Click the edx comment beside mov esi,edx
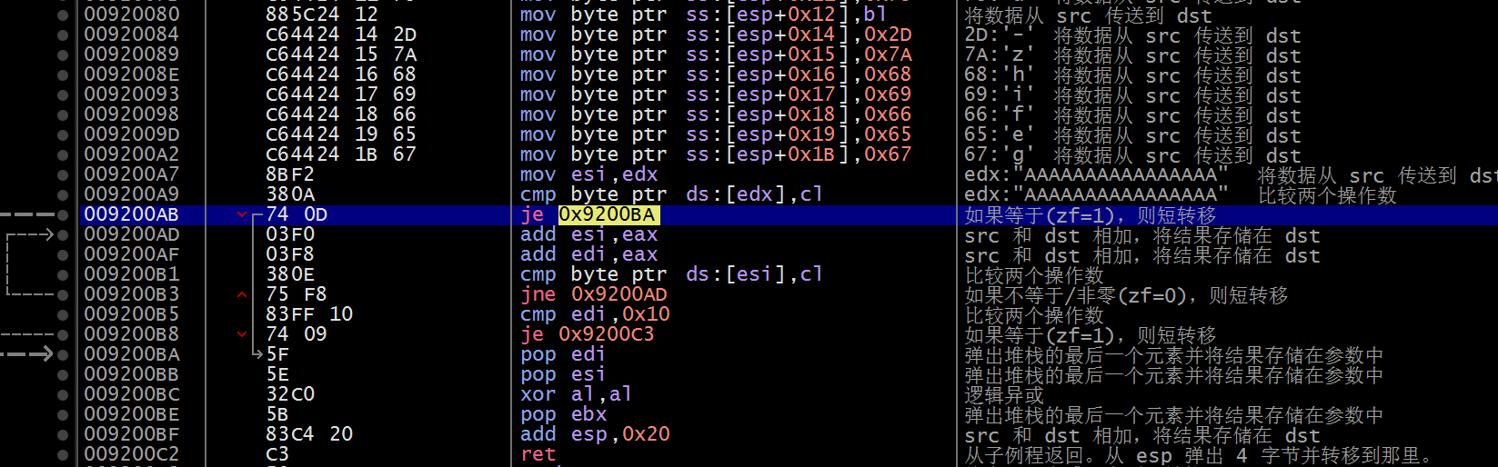The width and height of the screenshot is (1498, 467). point(1231,175)
